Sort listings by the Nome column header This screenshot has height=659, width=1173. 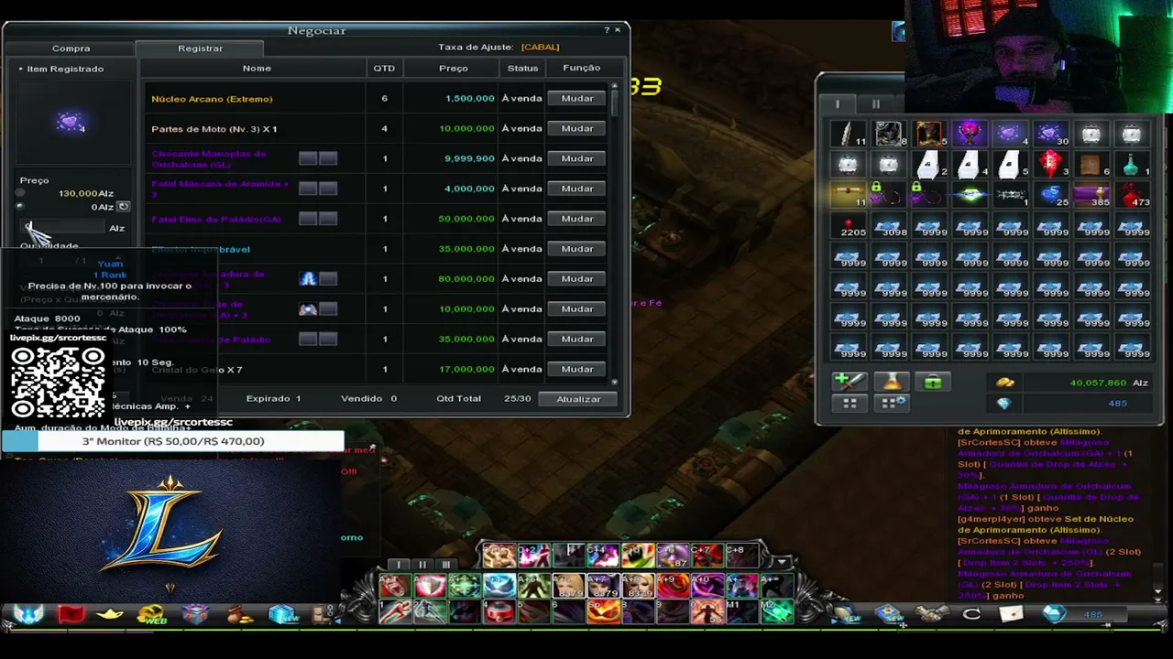[x=257, y=68]
